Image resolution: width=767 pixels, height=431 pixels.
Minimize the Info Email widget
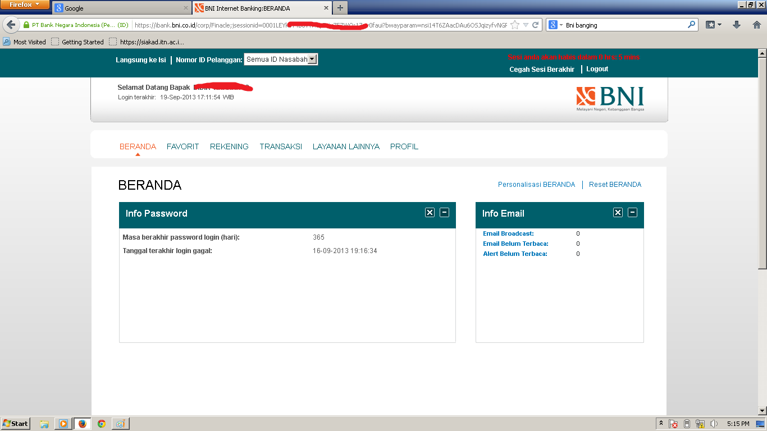coord(632,212)
